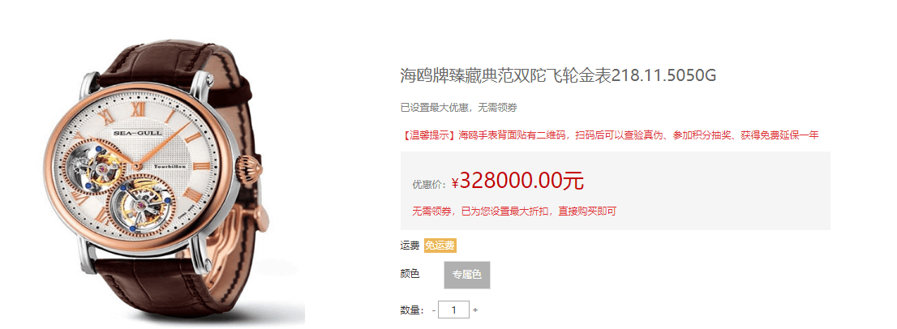
Task: Click the ¥328000.00元 price
Action: point(517,181)
